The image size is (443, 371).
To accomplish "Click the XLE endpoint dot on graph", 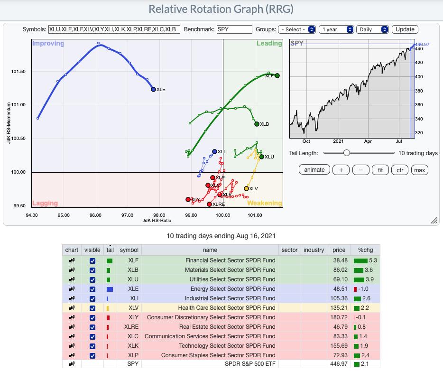I will coord(153,89).
